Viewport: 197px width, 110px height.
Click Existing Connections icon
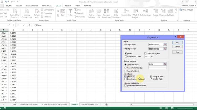click(27, 11)
